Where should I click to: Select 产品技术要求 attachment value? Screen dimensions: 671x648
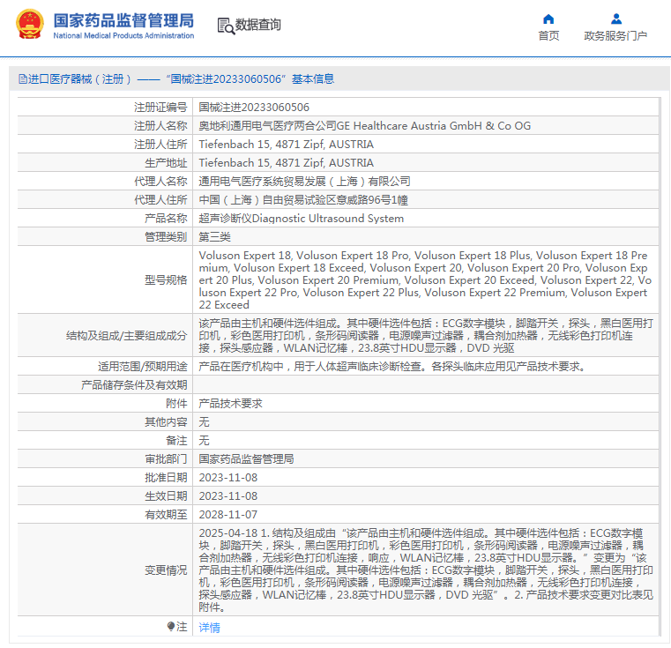pos(230,403)
